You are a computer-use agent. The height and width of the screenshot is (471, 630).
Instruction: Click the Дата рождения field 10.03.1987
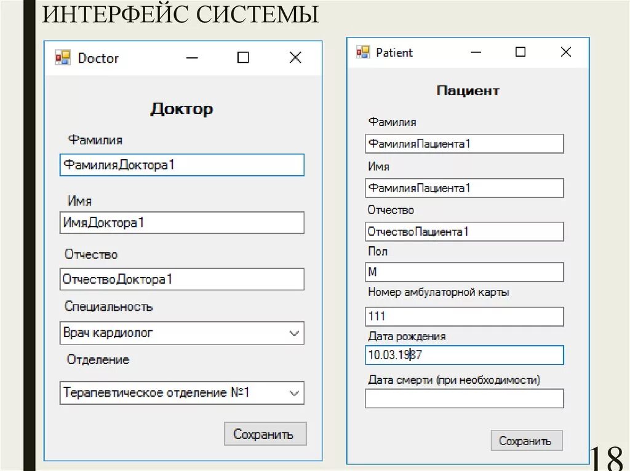click(x=465, y=355)
